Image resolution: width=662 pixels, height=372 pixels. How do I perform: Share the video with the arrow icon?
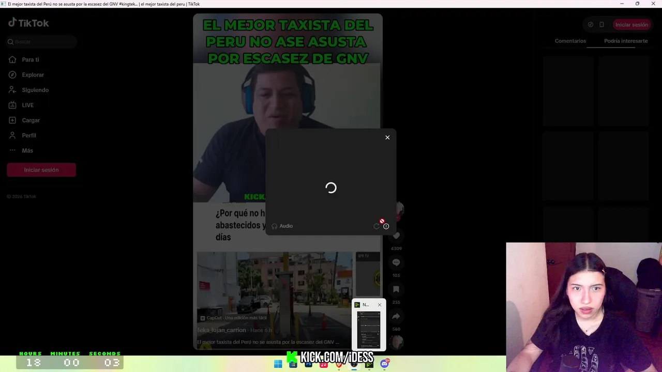396,316
